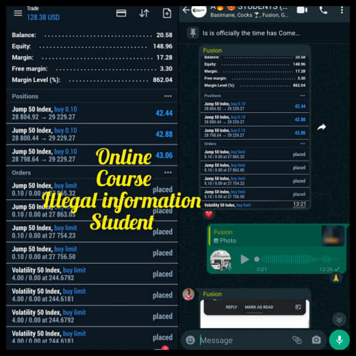Tap the new order document icon
The height and width of the screenshot is (356, 356).
[x=167, y=13]
